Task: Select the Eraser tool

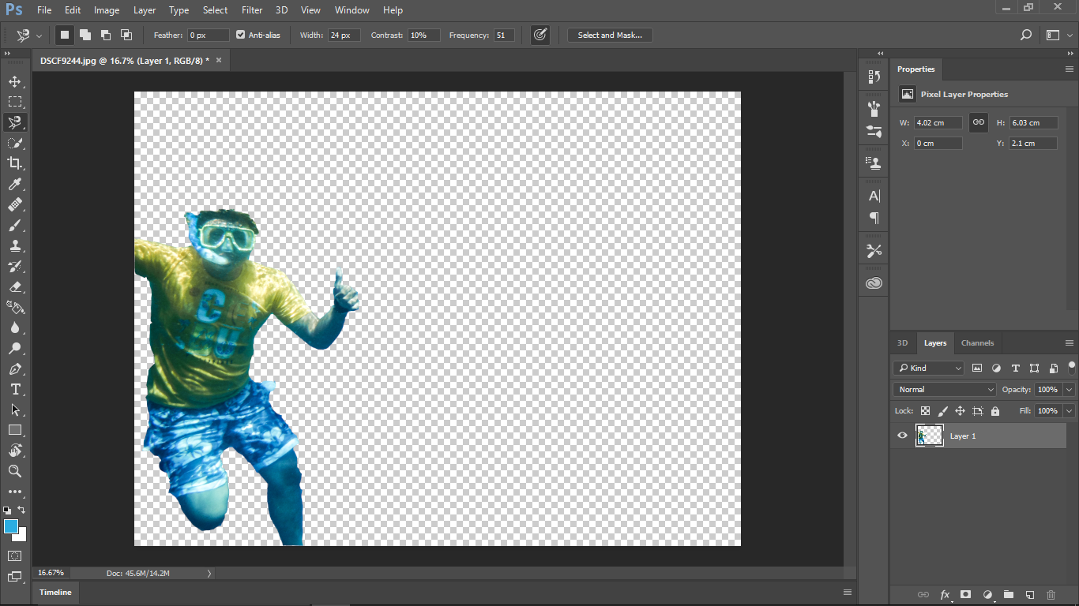Action: (15, 286)
